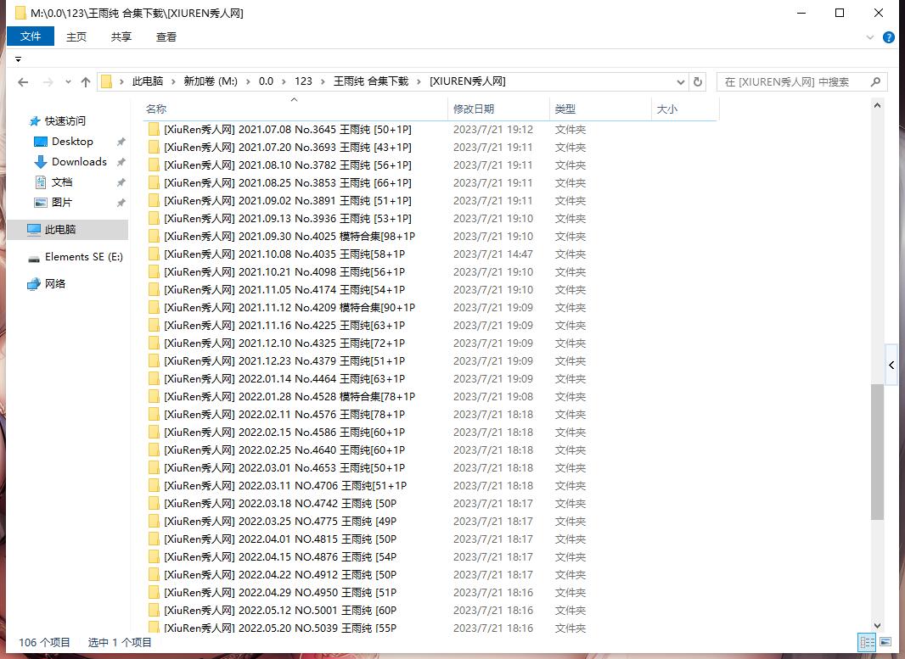Select folder 2022.04.29 NO.4950

(280, 593)
